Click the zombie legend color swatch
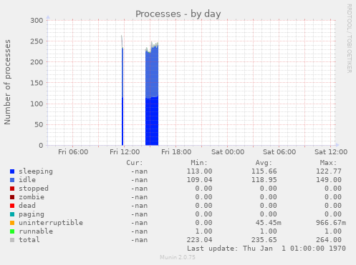 [x=12, y=197]
